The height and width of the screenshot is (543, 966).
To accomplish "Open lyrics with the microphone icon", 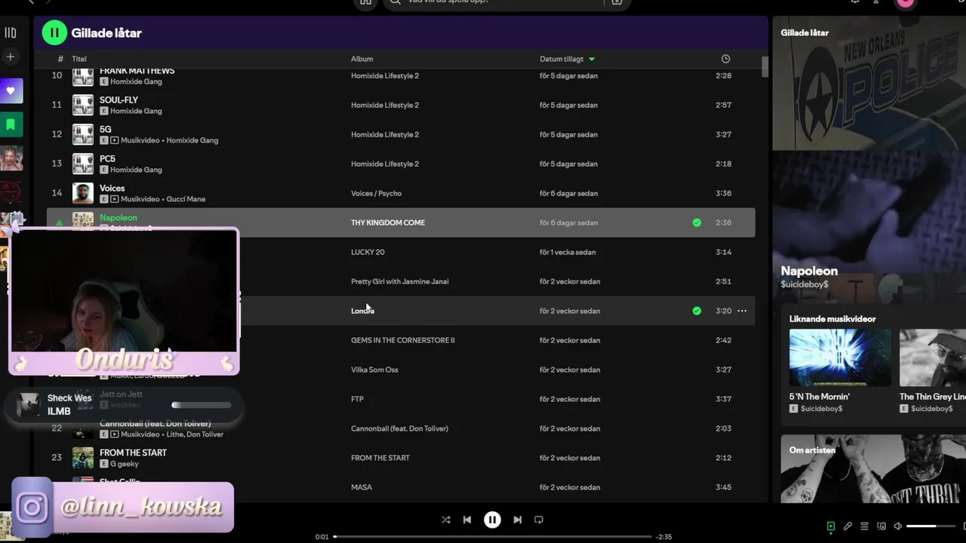I will 848,526.
